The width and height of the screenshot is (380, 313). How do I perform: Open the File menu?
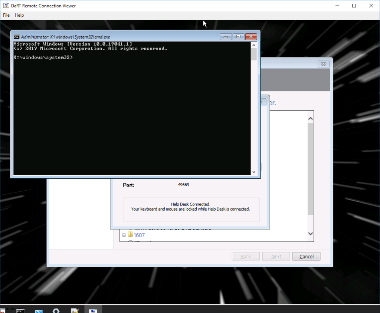6,15
